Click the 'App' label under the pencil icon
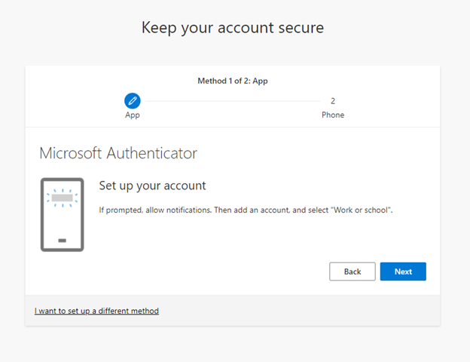Screen dimensions: 470x362 (x=133, y=115)
